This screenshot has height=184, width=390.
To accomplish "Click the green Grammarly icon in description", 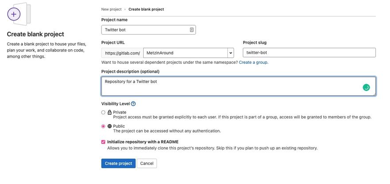I will [366, 87].
